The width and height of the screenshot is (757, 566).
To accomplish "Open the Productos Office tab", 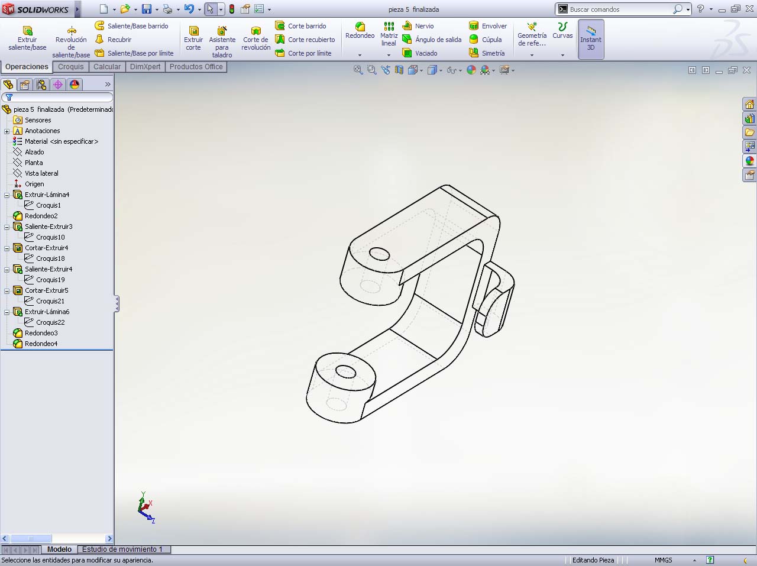I will click(196, 67).
